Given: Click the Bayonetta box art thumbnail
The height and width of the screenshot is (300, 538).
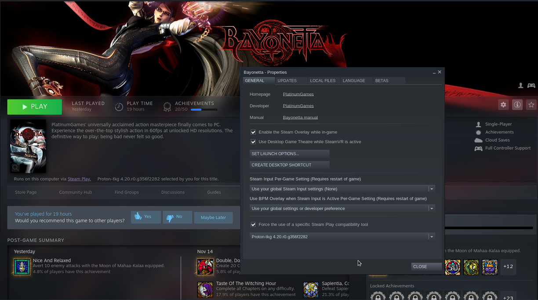Looking at the screenshot, I should tap(28, 146).
